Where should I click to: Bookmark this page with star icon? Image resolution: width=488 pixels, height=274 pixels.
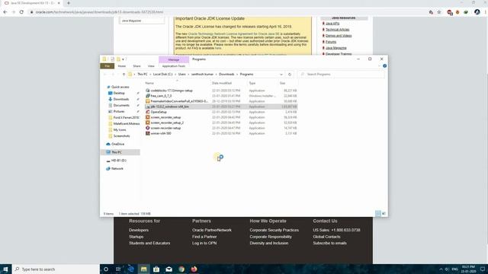point(439,12)
